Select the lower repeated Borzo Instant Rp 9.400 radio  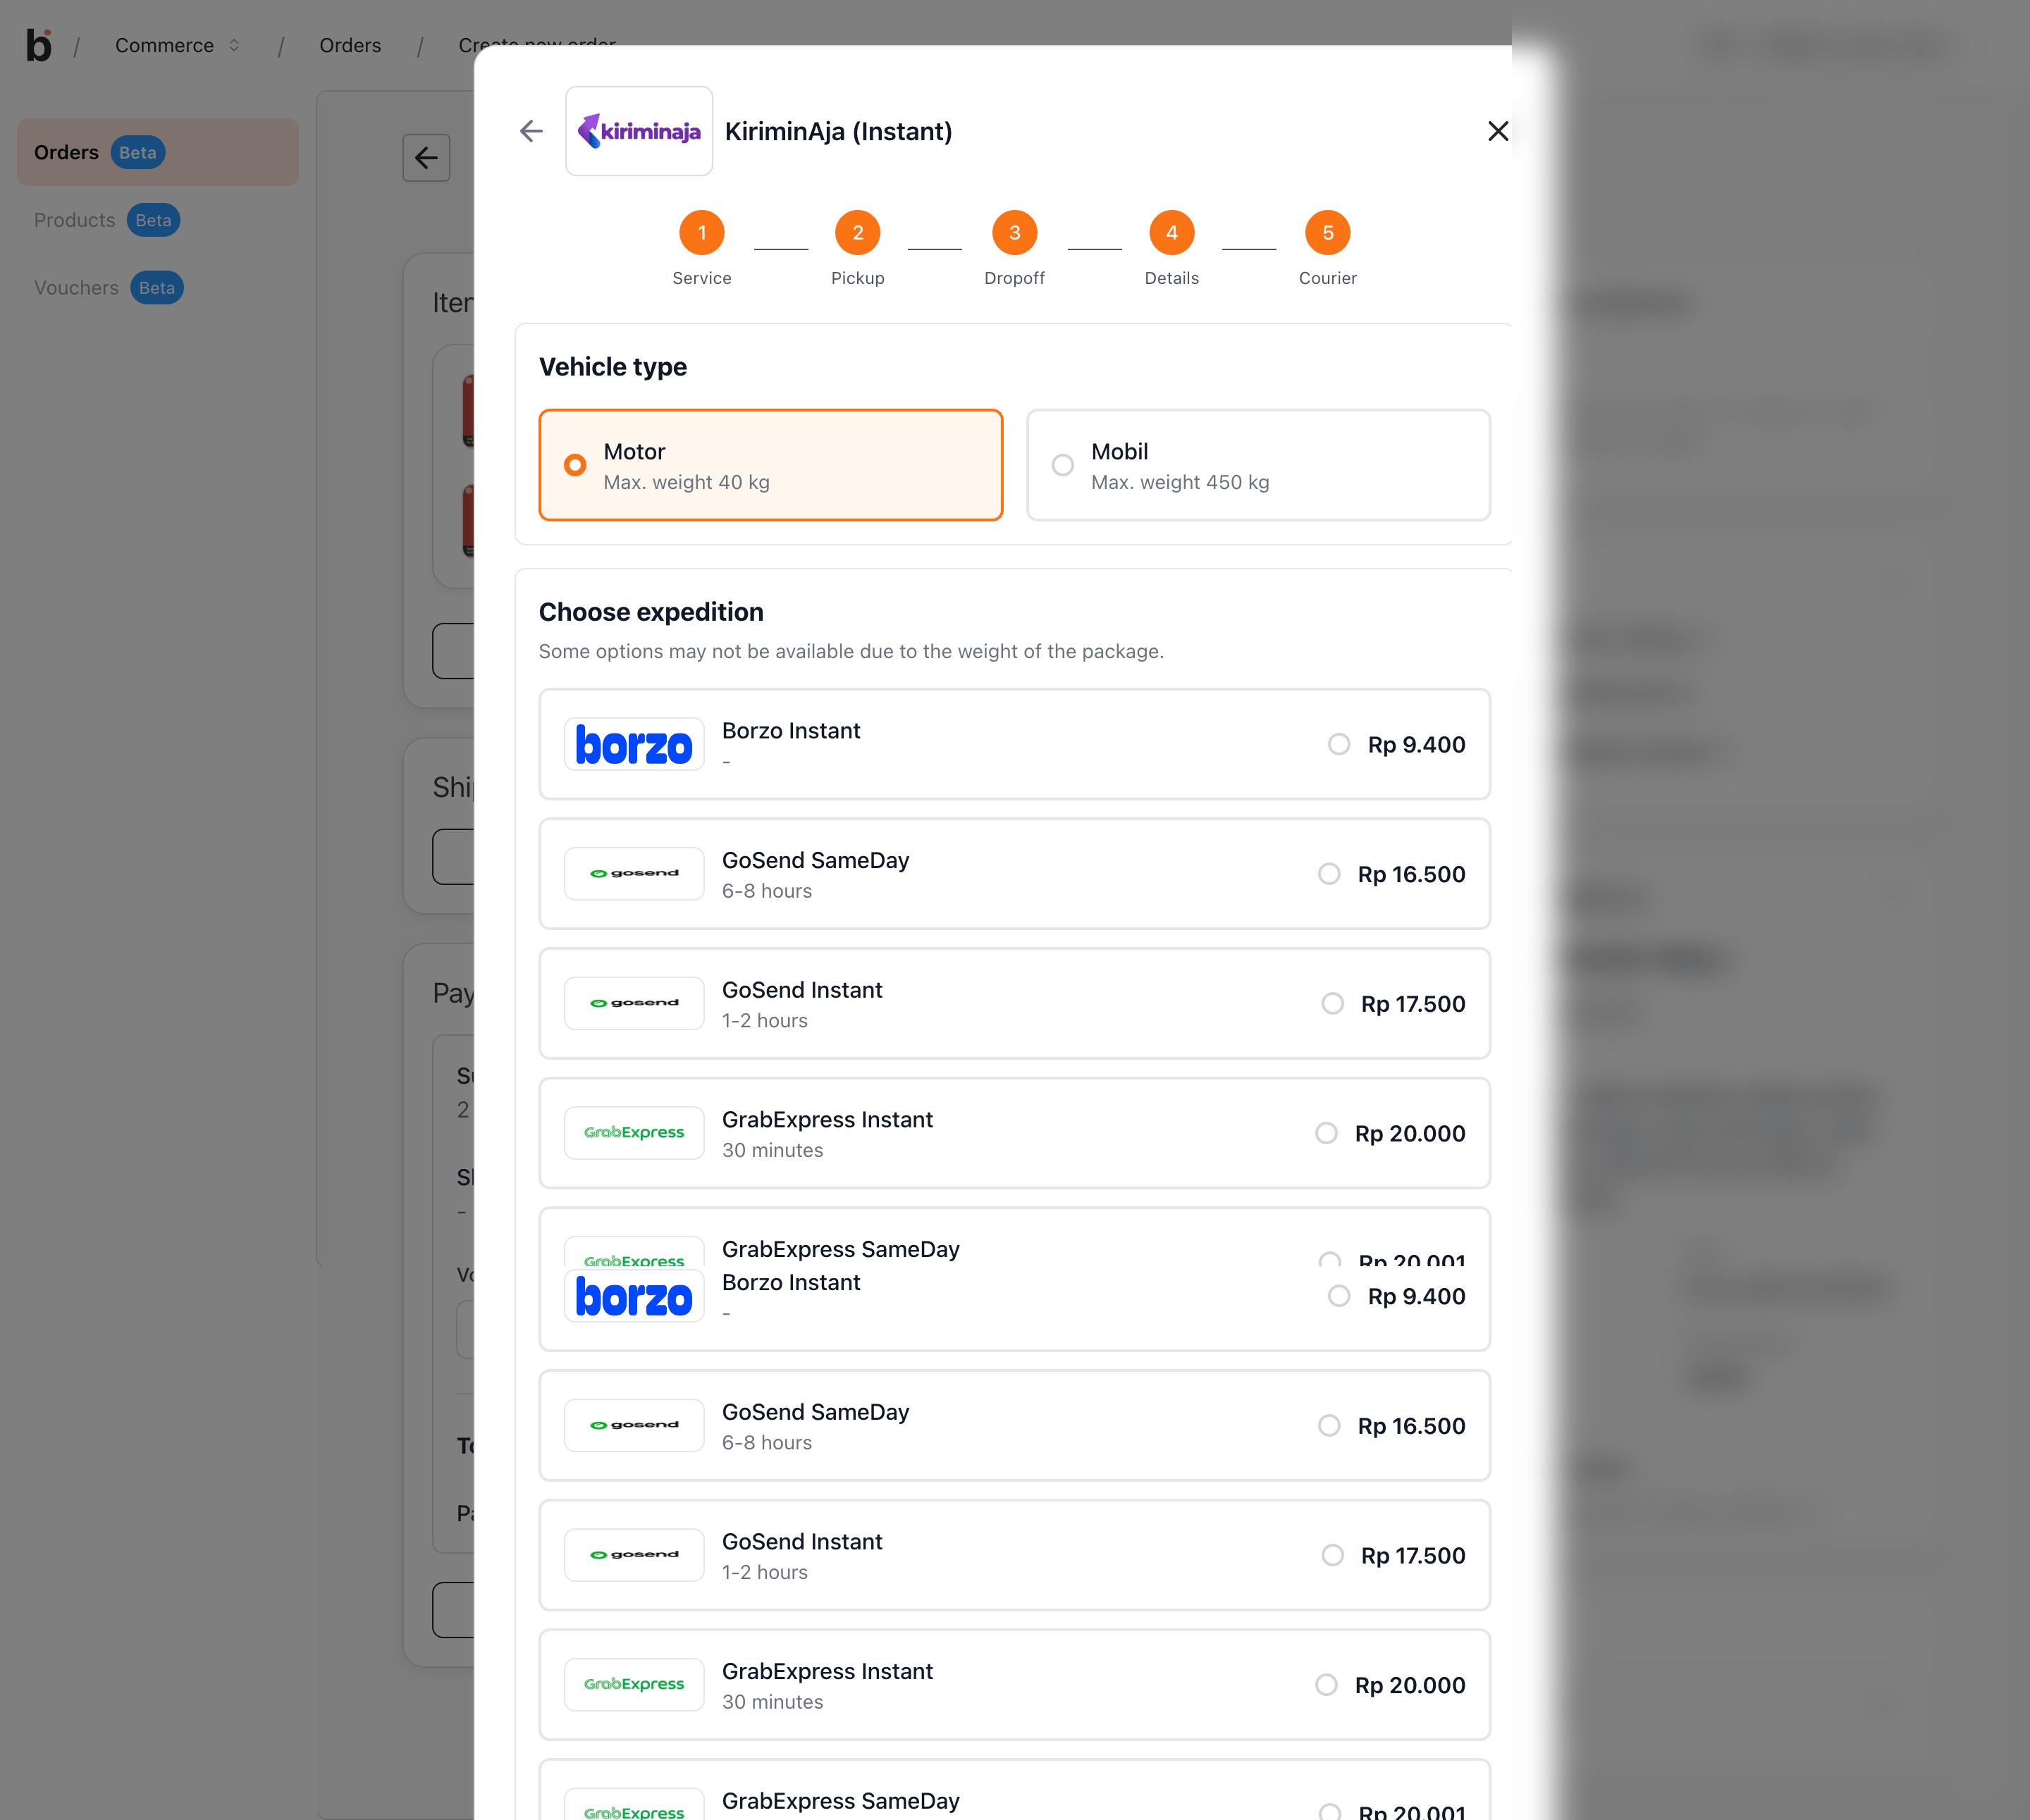tap(1339, 1296)
